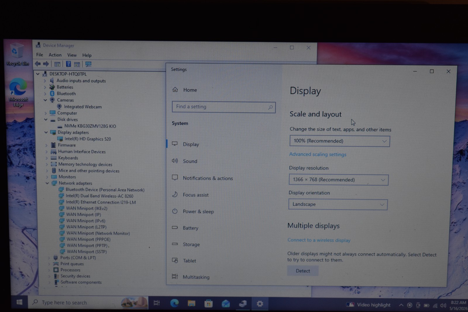Open the Display resolution 1366 × 768 dropdown
The image size is (468, 312).
pyautogui.click(x=338, y=180)
